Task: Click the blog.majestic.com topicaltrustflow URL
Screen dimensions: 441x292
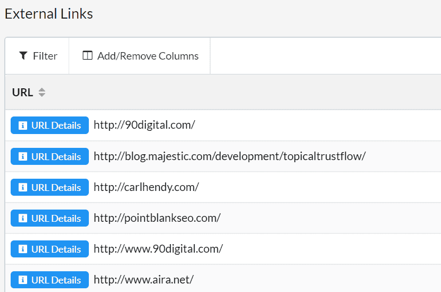Action: [229, 156]
